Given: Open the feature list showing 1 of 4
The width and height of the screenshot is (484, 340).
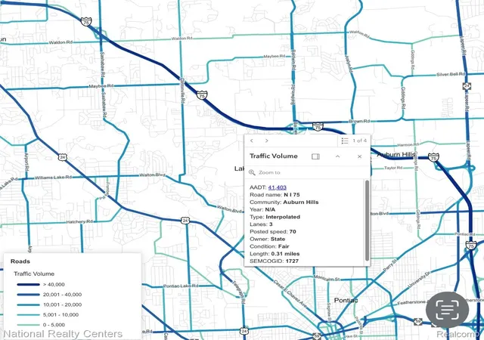Looking at the screenshot, I should (x=345, y=141).
